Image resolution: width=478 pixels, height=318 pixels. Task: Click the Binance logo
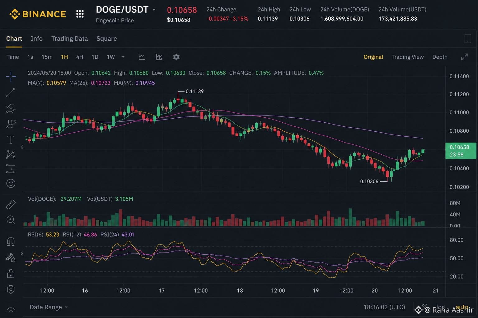[38, 14]
